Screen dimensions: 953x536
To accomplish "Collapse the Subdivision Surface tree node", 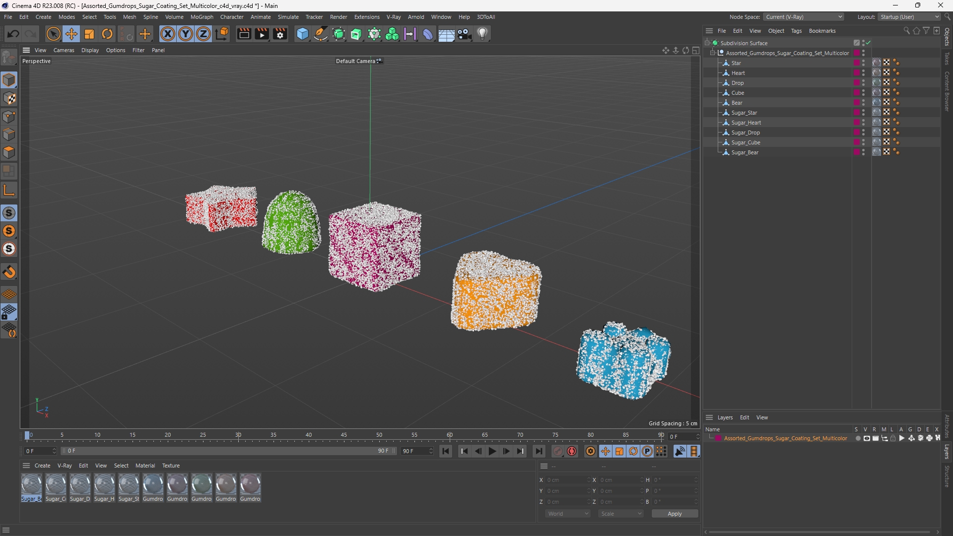I will (708, 43).
